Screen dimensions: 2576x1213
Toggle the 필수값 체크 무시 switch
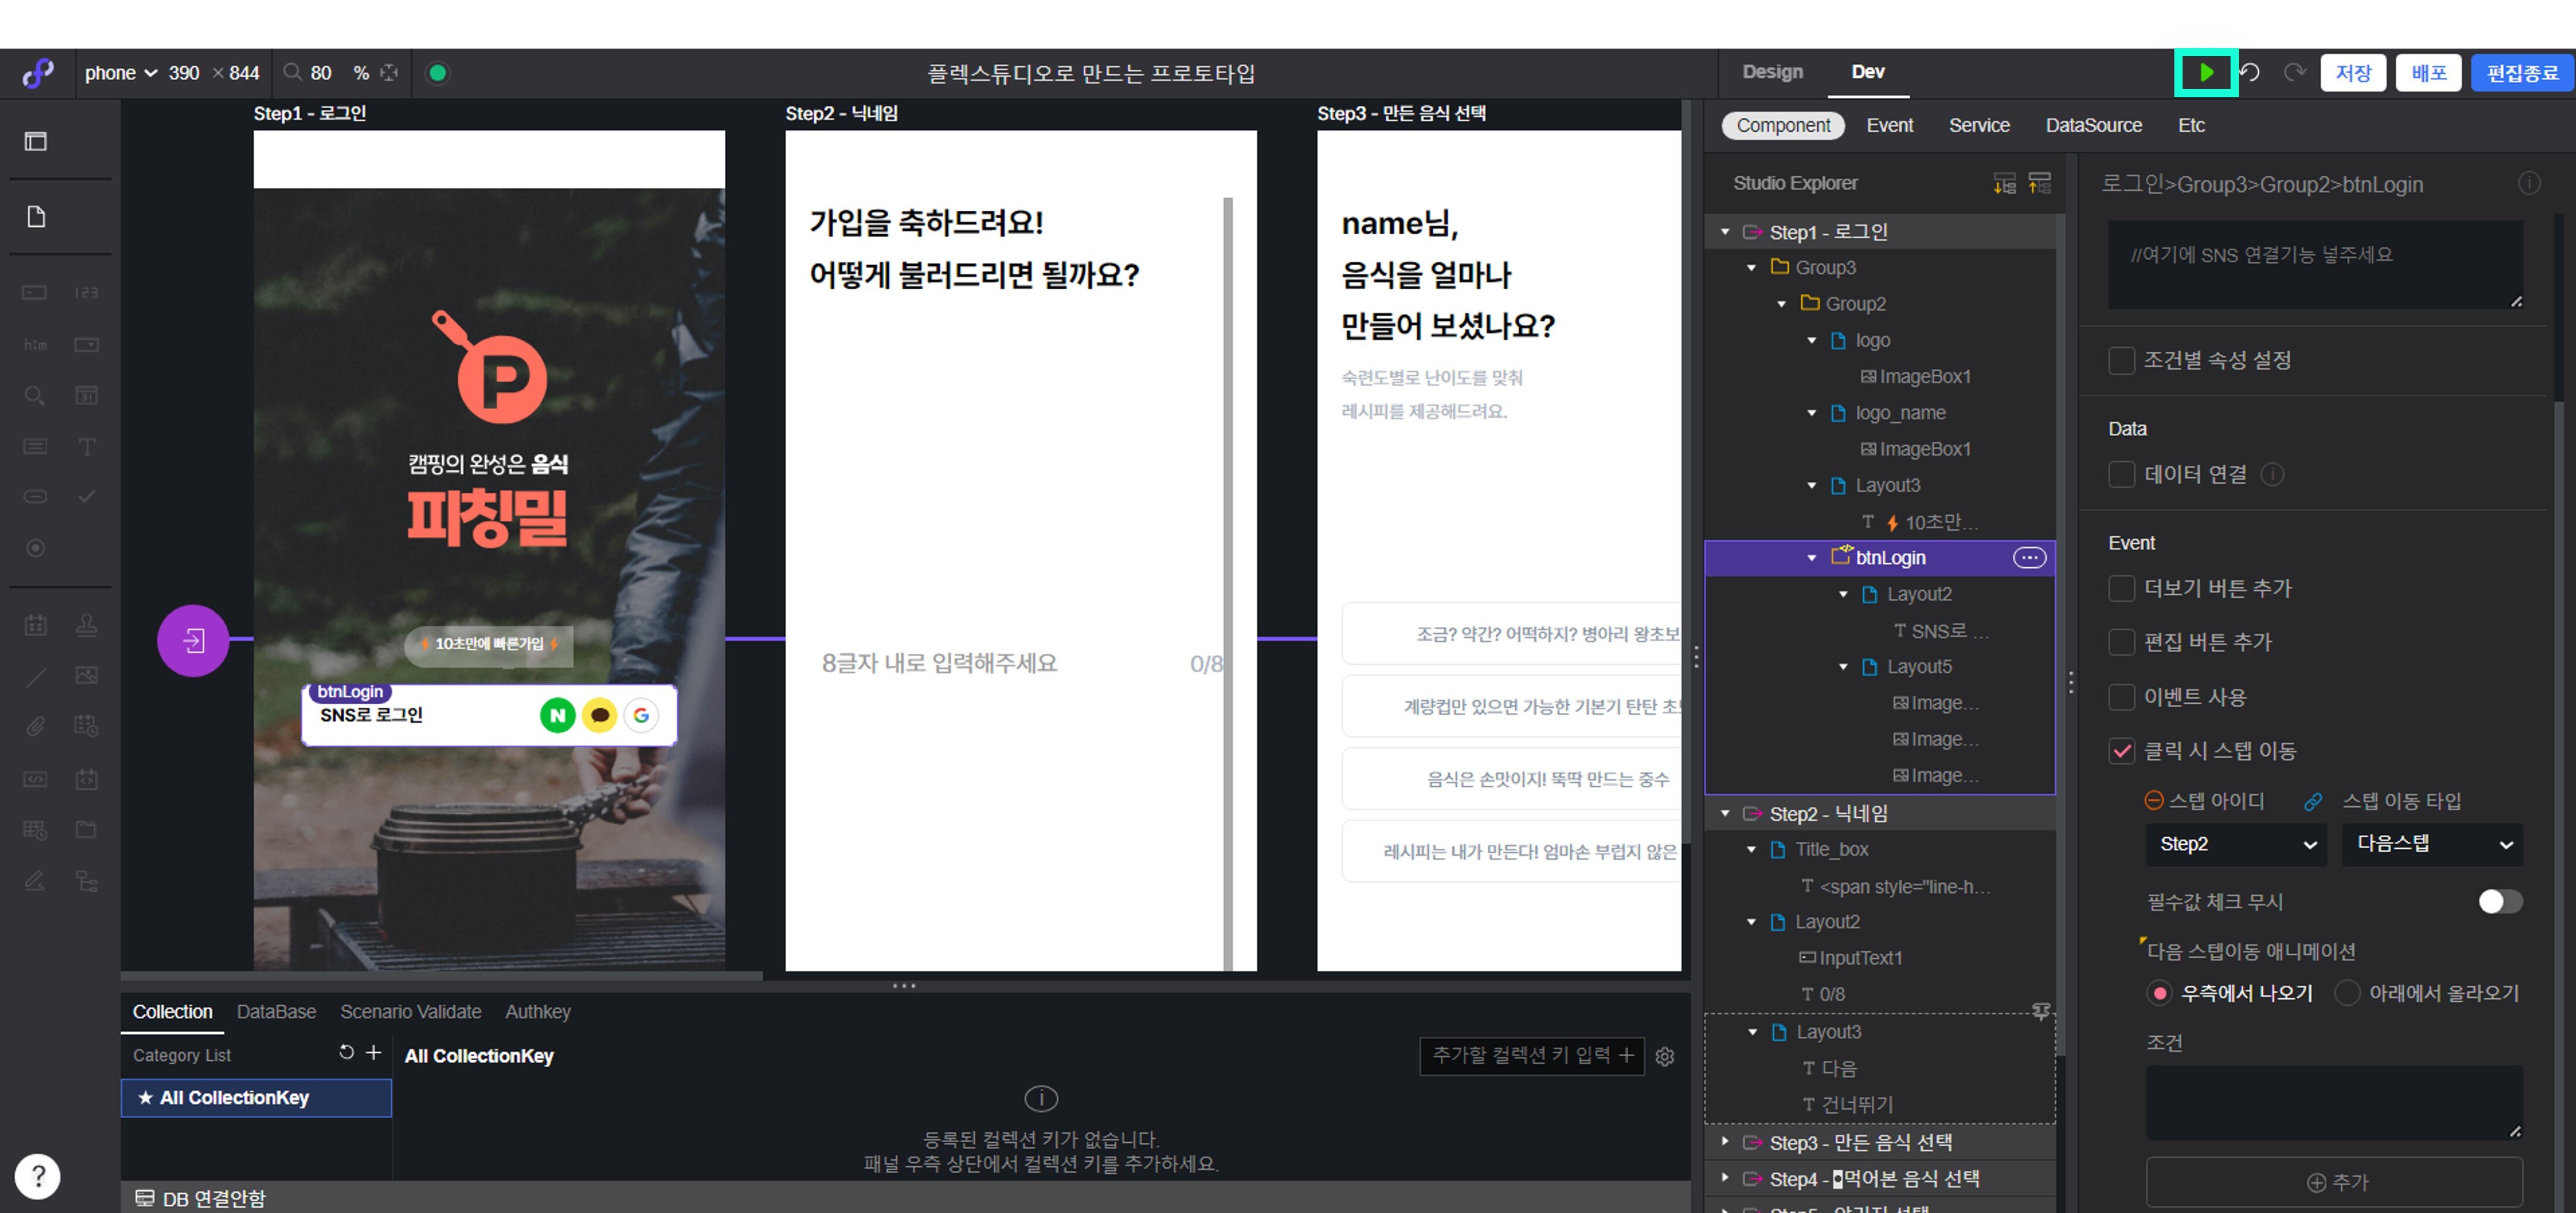(2500, 901)
